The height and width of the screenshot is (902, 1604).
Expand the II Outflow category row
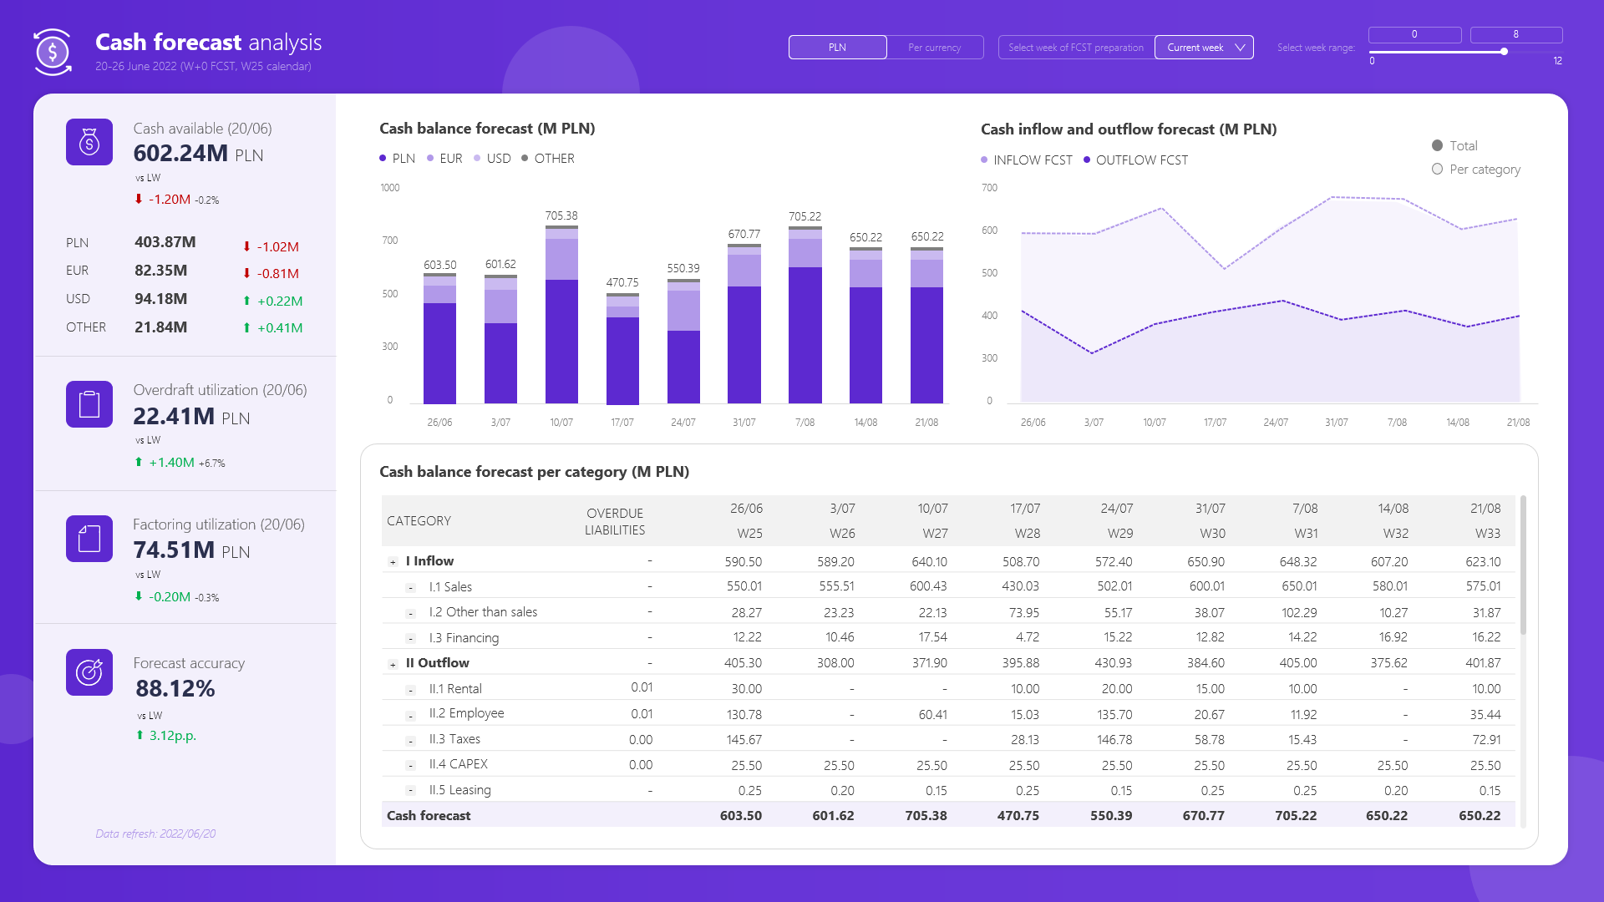393,665
